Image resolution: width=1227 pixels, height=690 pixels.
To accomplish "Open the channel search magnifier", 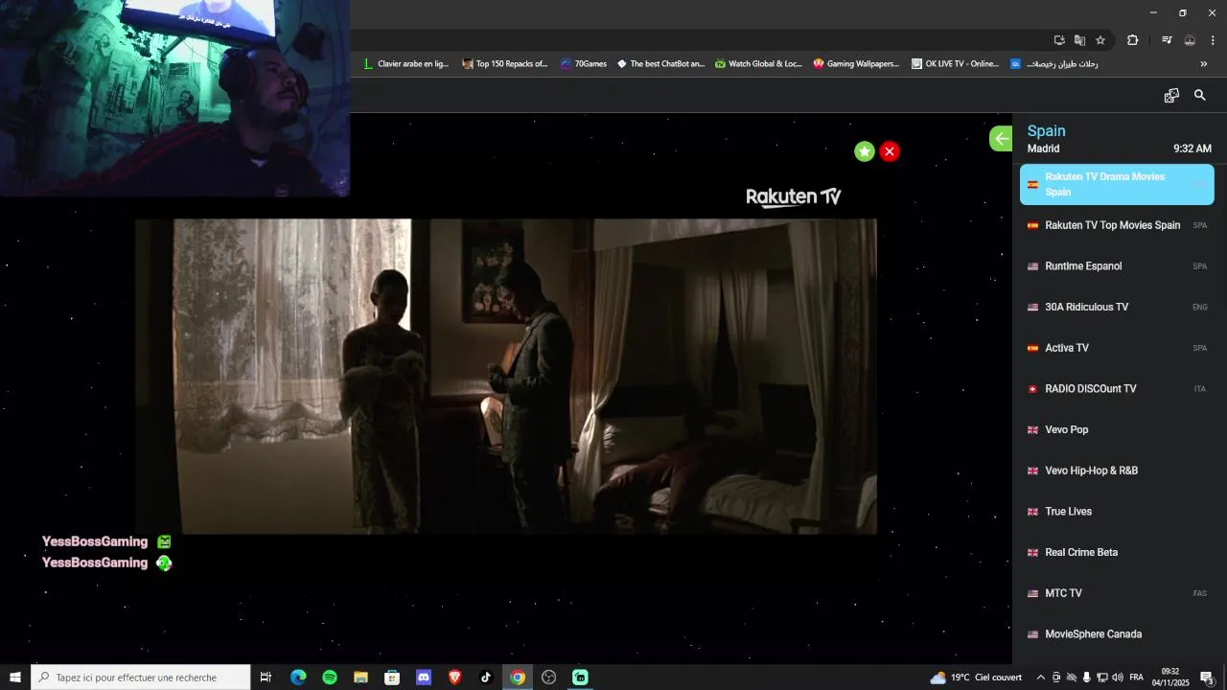I will [1200, 95].
